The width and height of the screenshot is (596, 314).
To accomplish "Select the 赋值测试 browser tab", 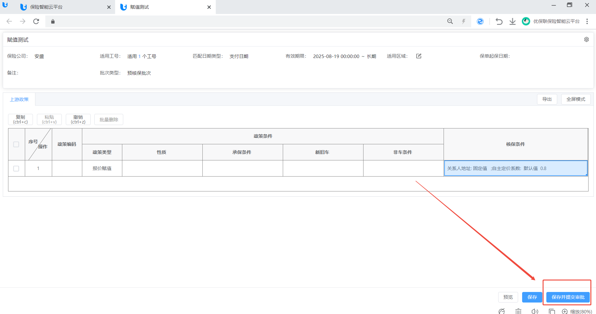I will click(165, 7).
